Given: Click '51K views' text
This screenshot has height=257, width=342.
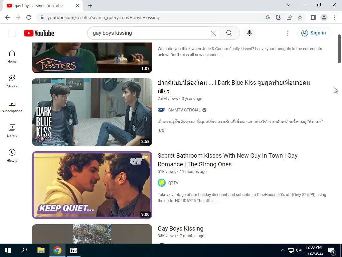Looking at the screenshot, I should (167, 172).
